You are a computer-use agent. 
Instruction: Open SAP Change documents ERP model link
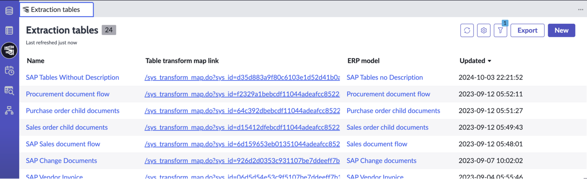point(381,161)
